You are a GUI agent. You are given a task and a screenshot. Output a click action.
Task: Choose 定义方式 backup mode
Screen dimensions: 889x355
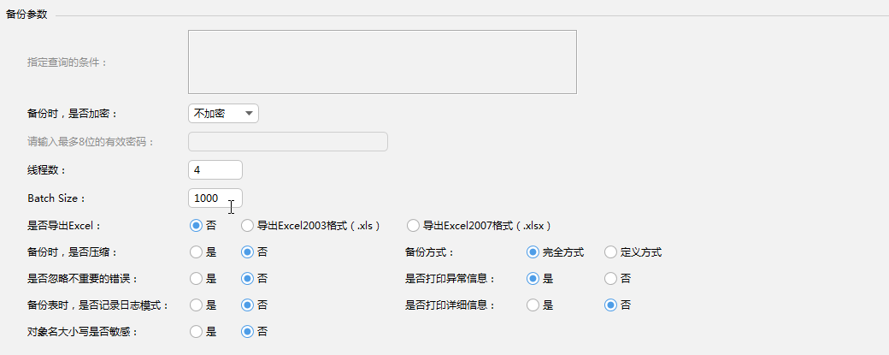click(610, 252)
